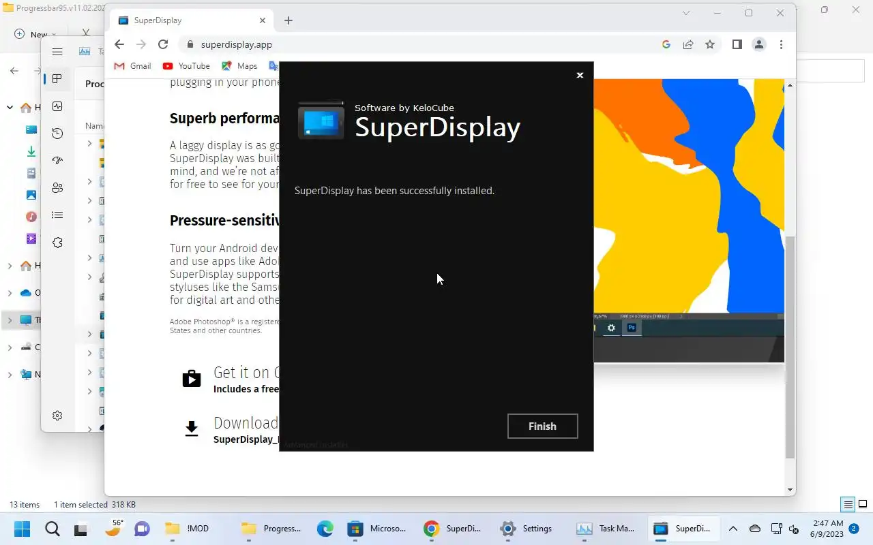This screenshot has width=873, height=545.
Task: Open the New menu in File Explorer
Action: 34,34
